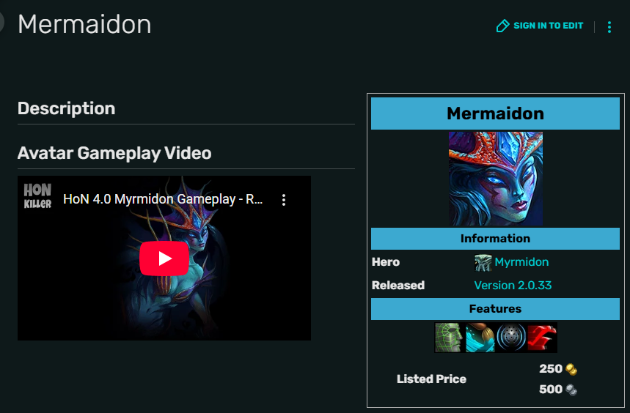The image size is (630, 413).
Task: Click the Description section heading
Action: (66, 108)
